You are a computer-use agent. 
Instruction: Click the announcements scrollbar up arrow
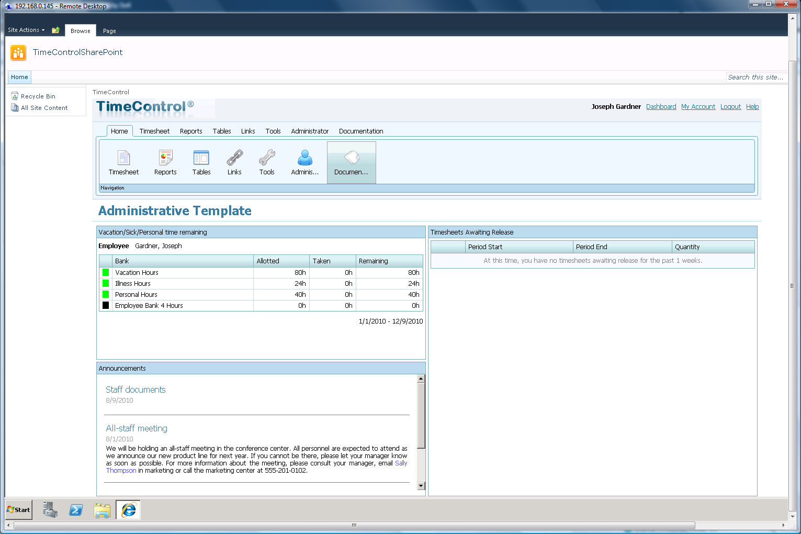point(421,379)
